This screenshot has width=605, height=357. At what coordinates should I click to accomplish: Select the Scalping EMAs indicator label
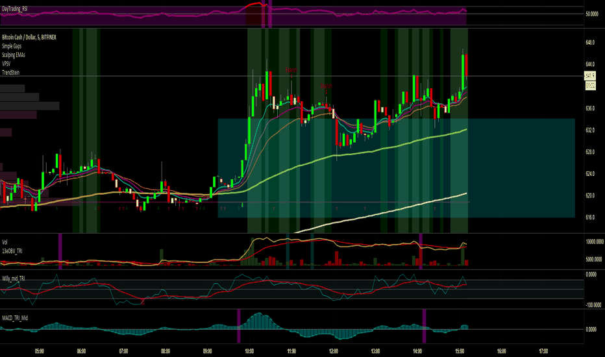14,55
